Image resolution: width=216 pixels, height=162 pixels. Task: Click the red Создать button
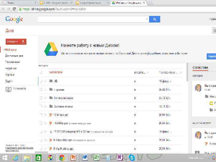point(16,42)
